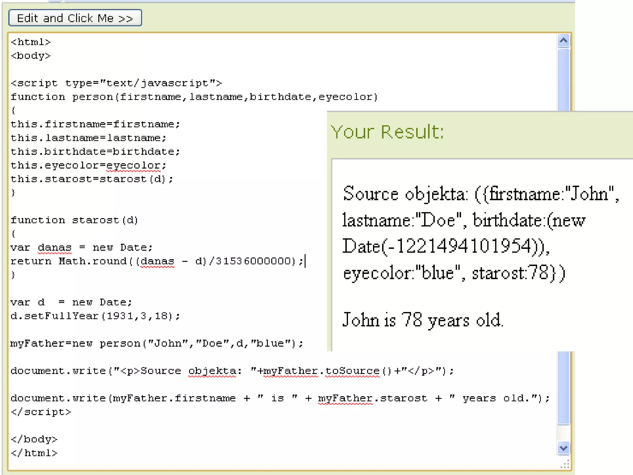Viewport: 633px width, 475px height.
Task: Place cursor on the opening html tag
Action: [x=31, y=42]
